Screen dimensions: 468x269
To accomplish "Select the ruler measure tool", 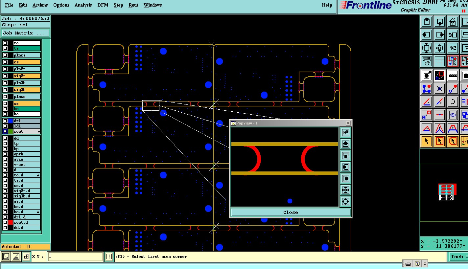I will tap(453, 76).
